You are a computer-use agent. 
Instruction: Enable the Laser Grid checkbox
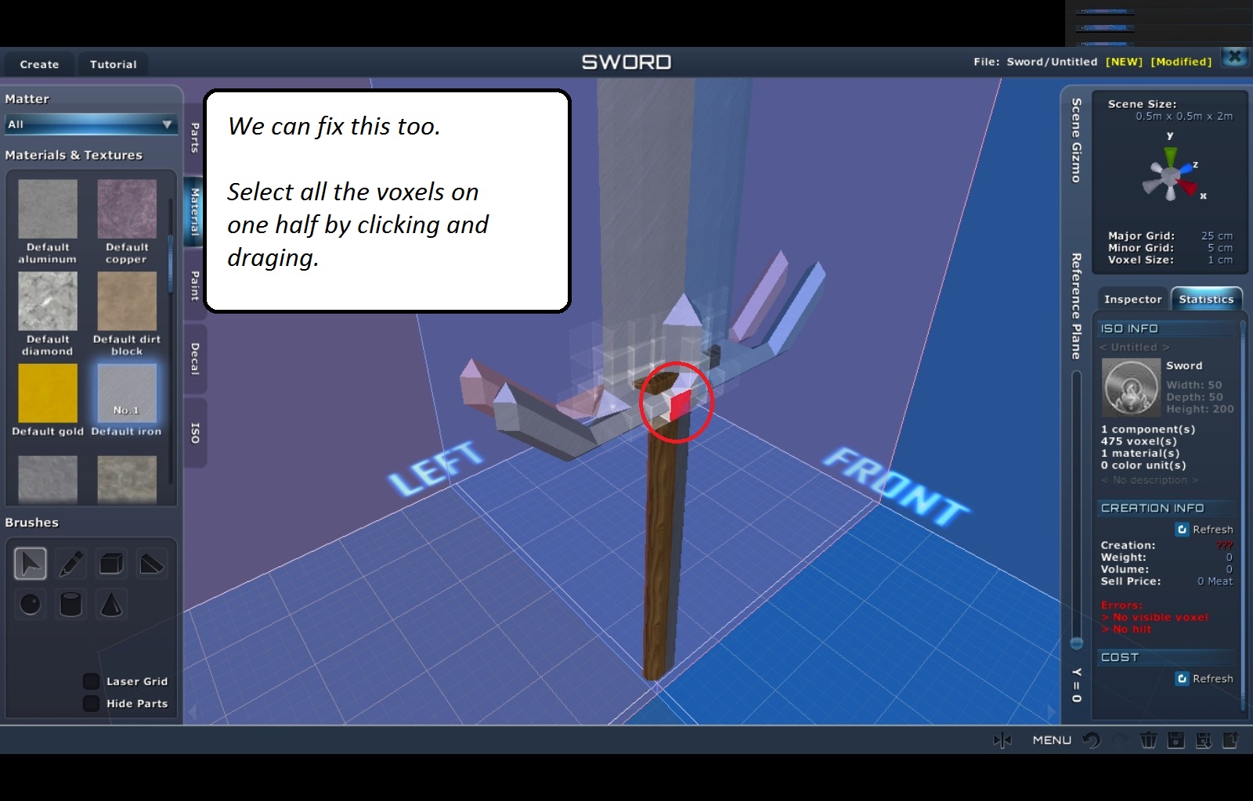92,681
